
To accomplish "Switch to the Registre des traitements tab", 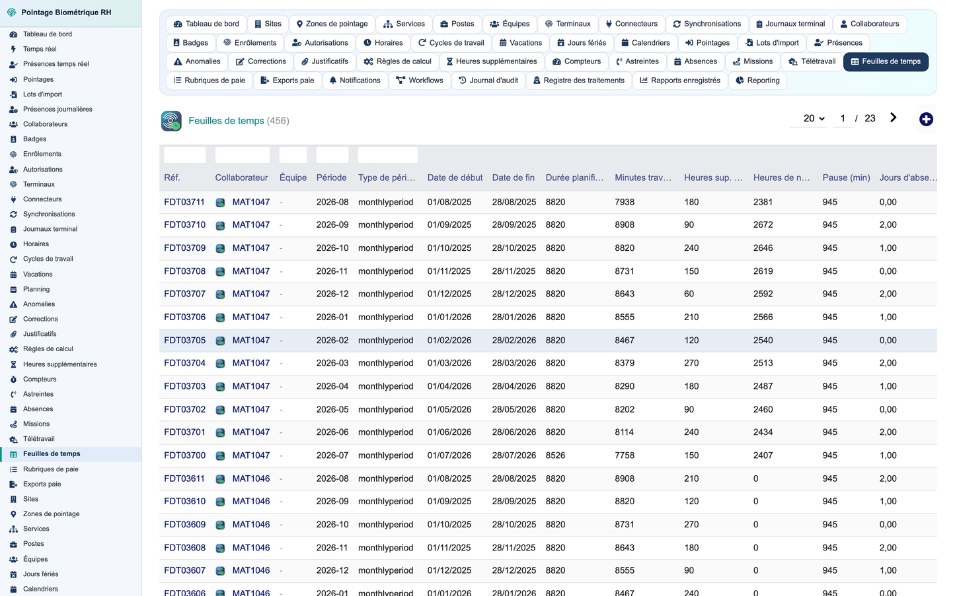I will click(x=579, y=81).
